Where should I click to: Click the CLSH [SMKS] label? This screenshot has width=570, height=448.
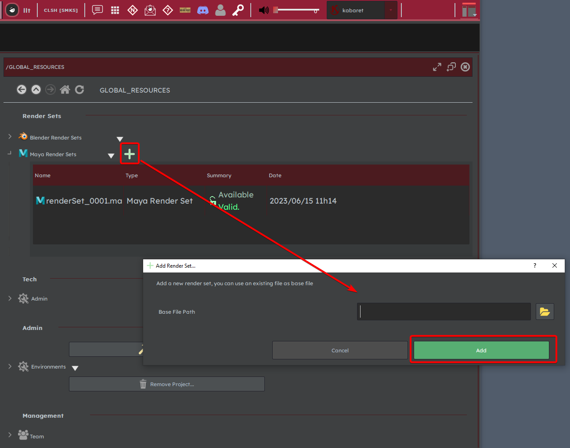point(61,10)
